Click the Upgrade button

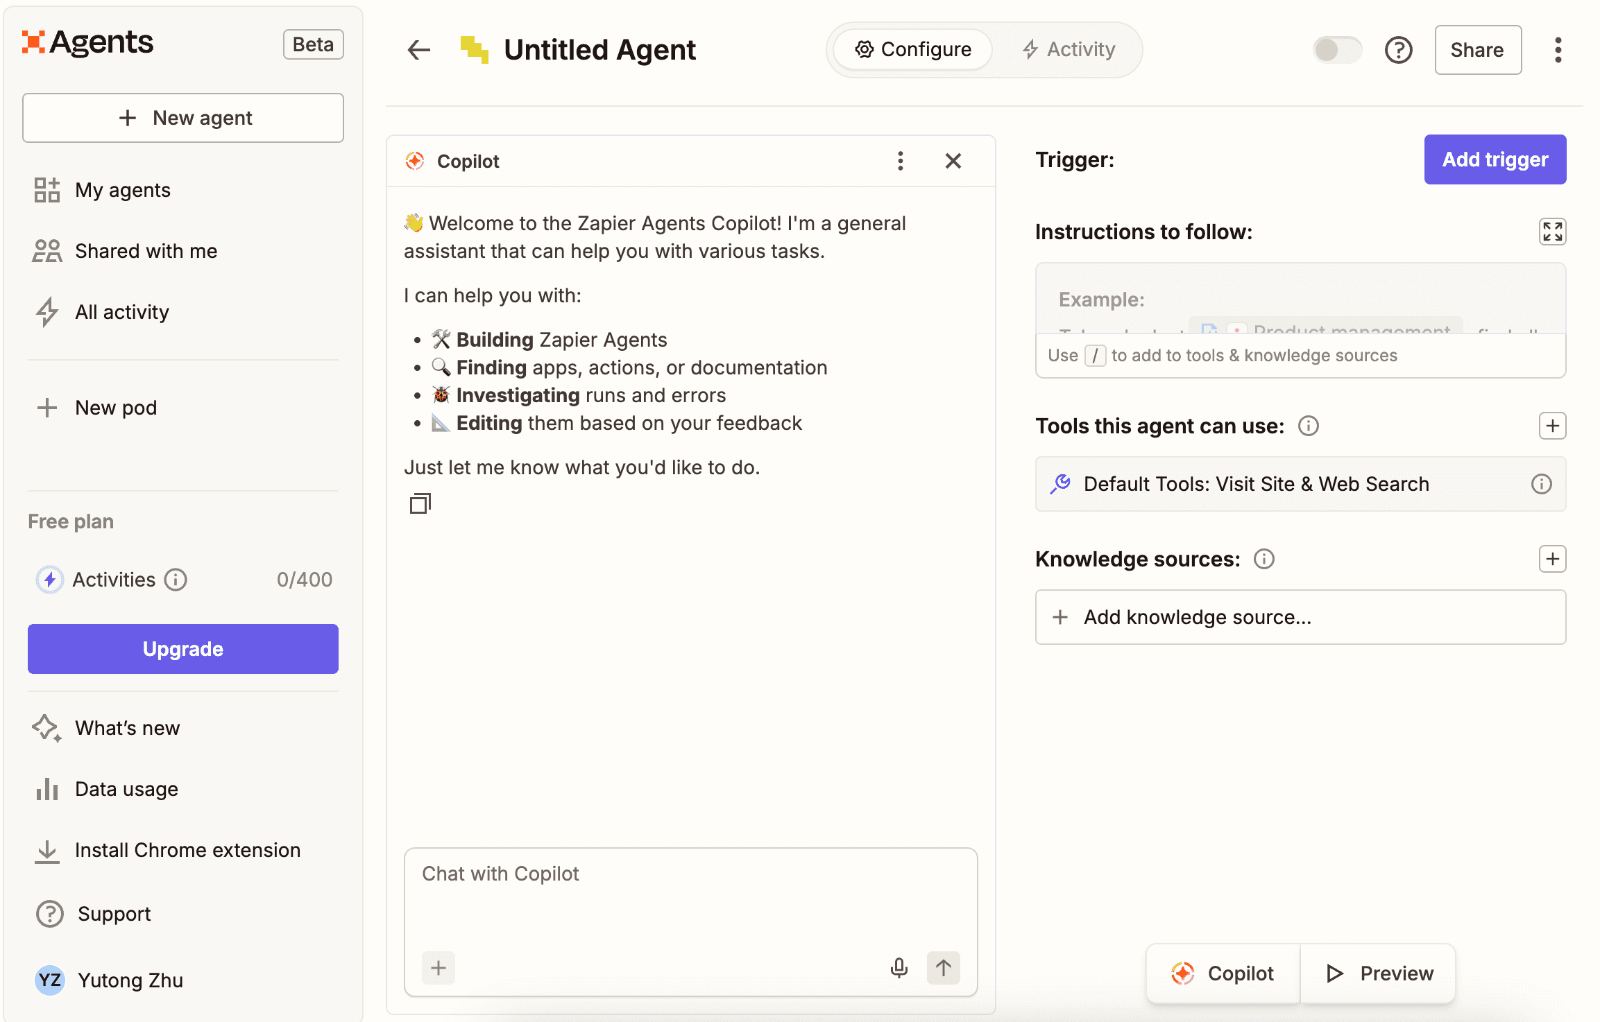(x=183, y=649)
